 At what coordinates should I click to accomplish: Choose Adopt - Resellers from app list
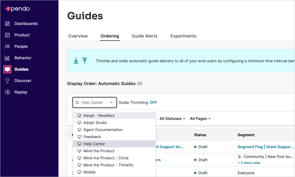(114, 116)
